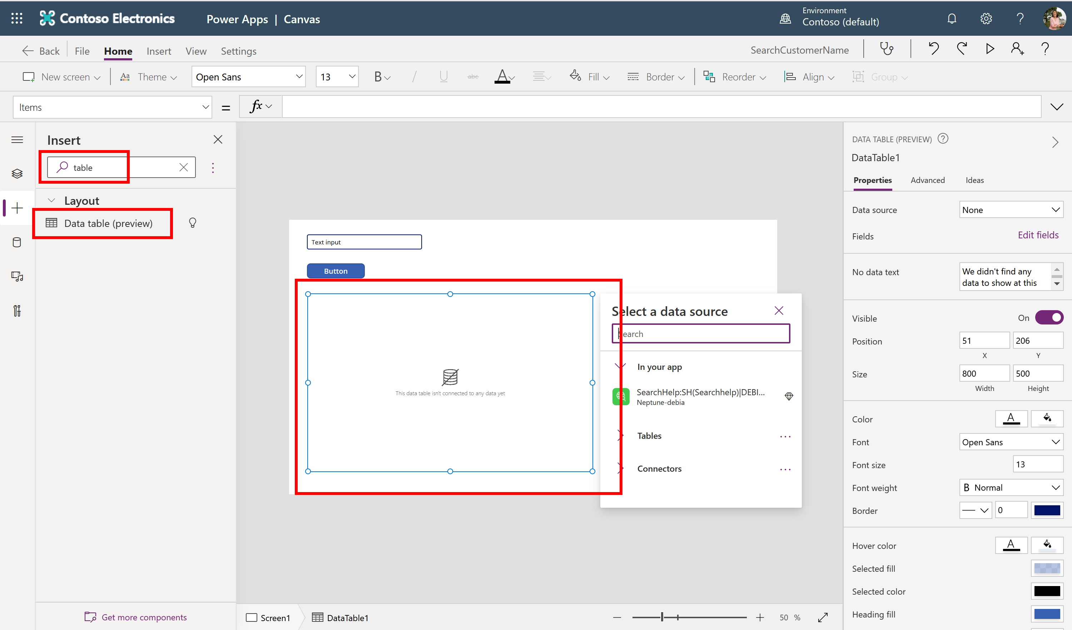Image resolution: width=1072 pixels, height=630 pixels.
Task: Open Border style dropdown
Action: (976, 510)
